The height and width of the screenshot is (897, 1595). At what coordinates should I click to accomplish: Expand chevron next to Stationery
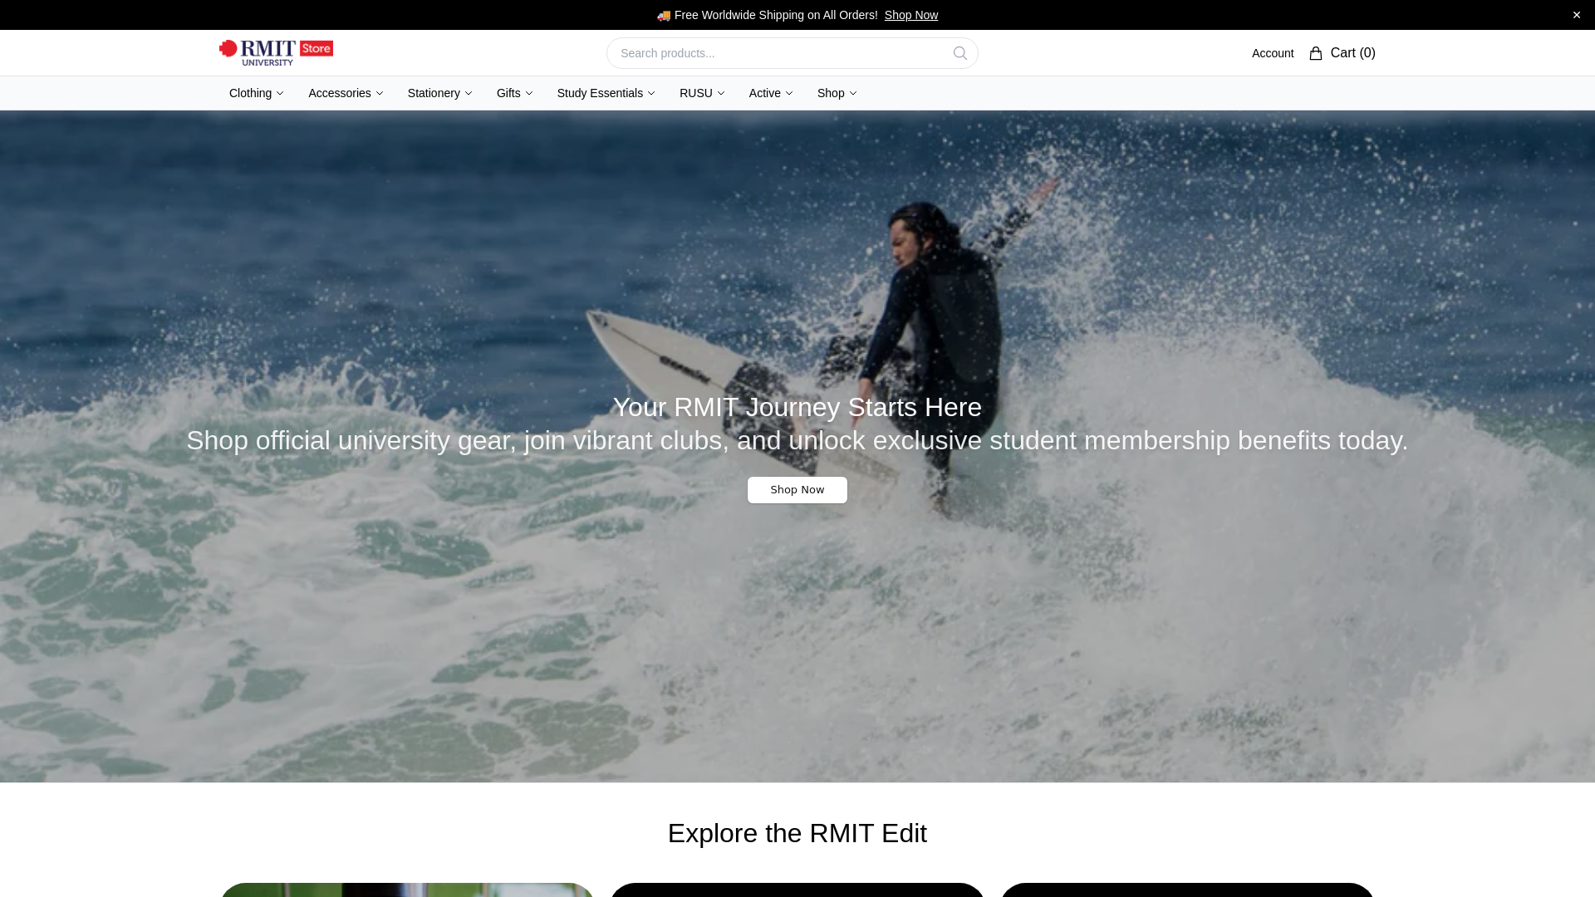469,93
